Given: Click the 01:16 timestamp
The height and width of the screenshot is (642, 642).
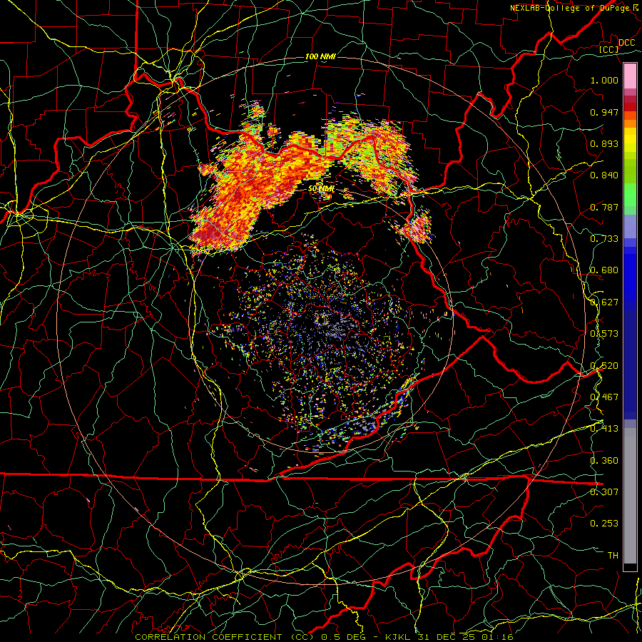Looking at the screenshot, I should point(496,637).
